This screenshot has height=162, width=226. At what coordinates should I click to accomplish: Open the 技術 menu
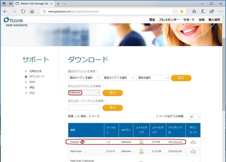coord(202,19)
